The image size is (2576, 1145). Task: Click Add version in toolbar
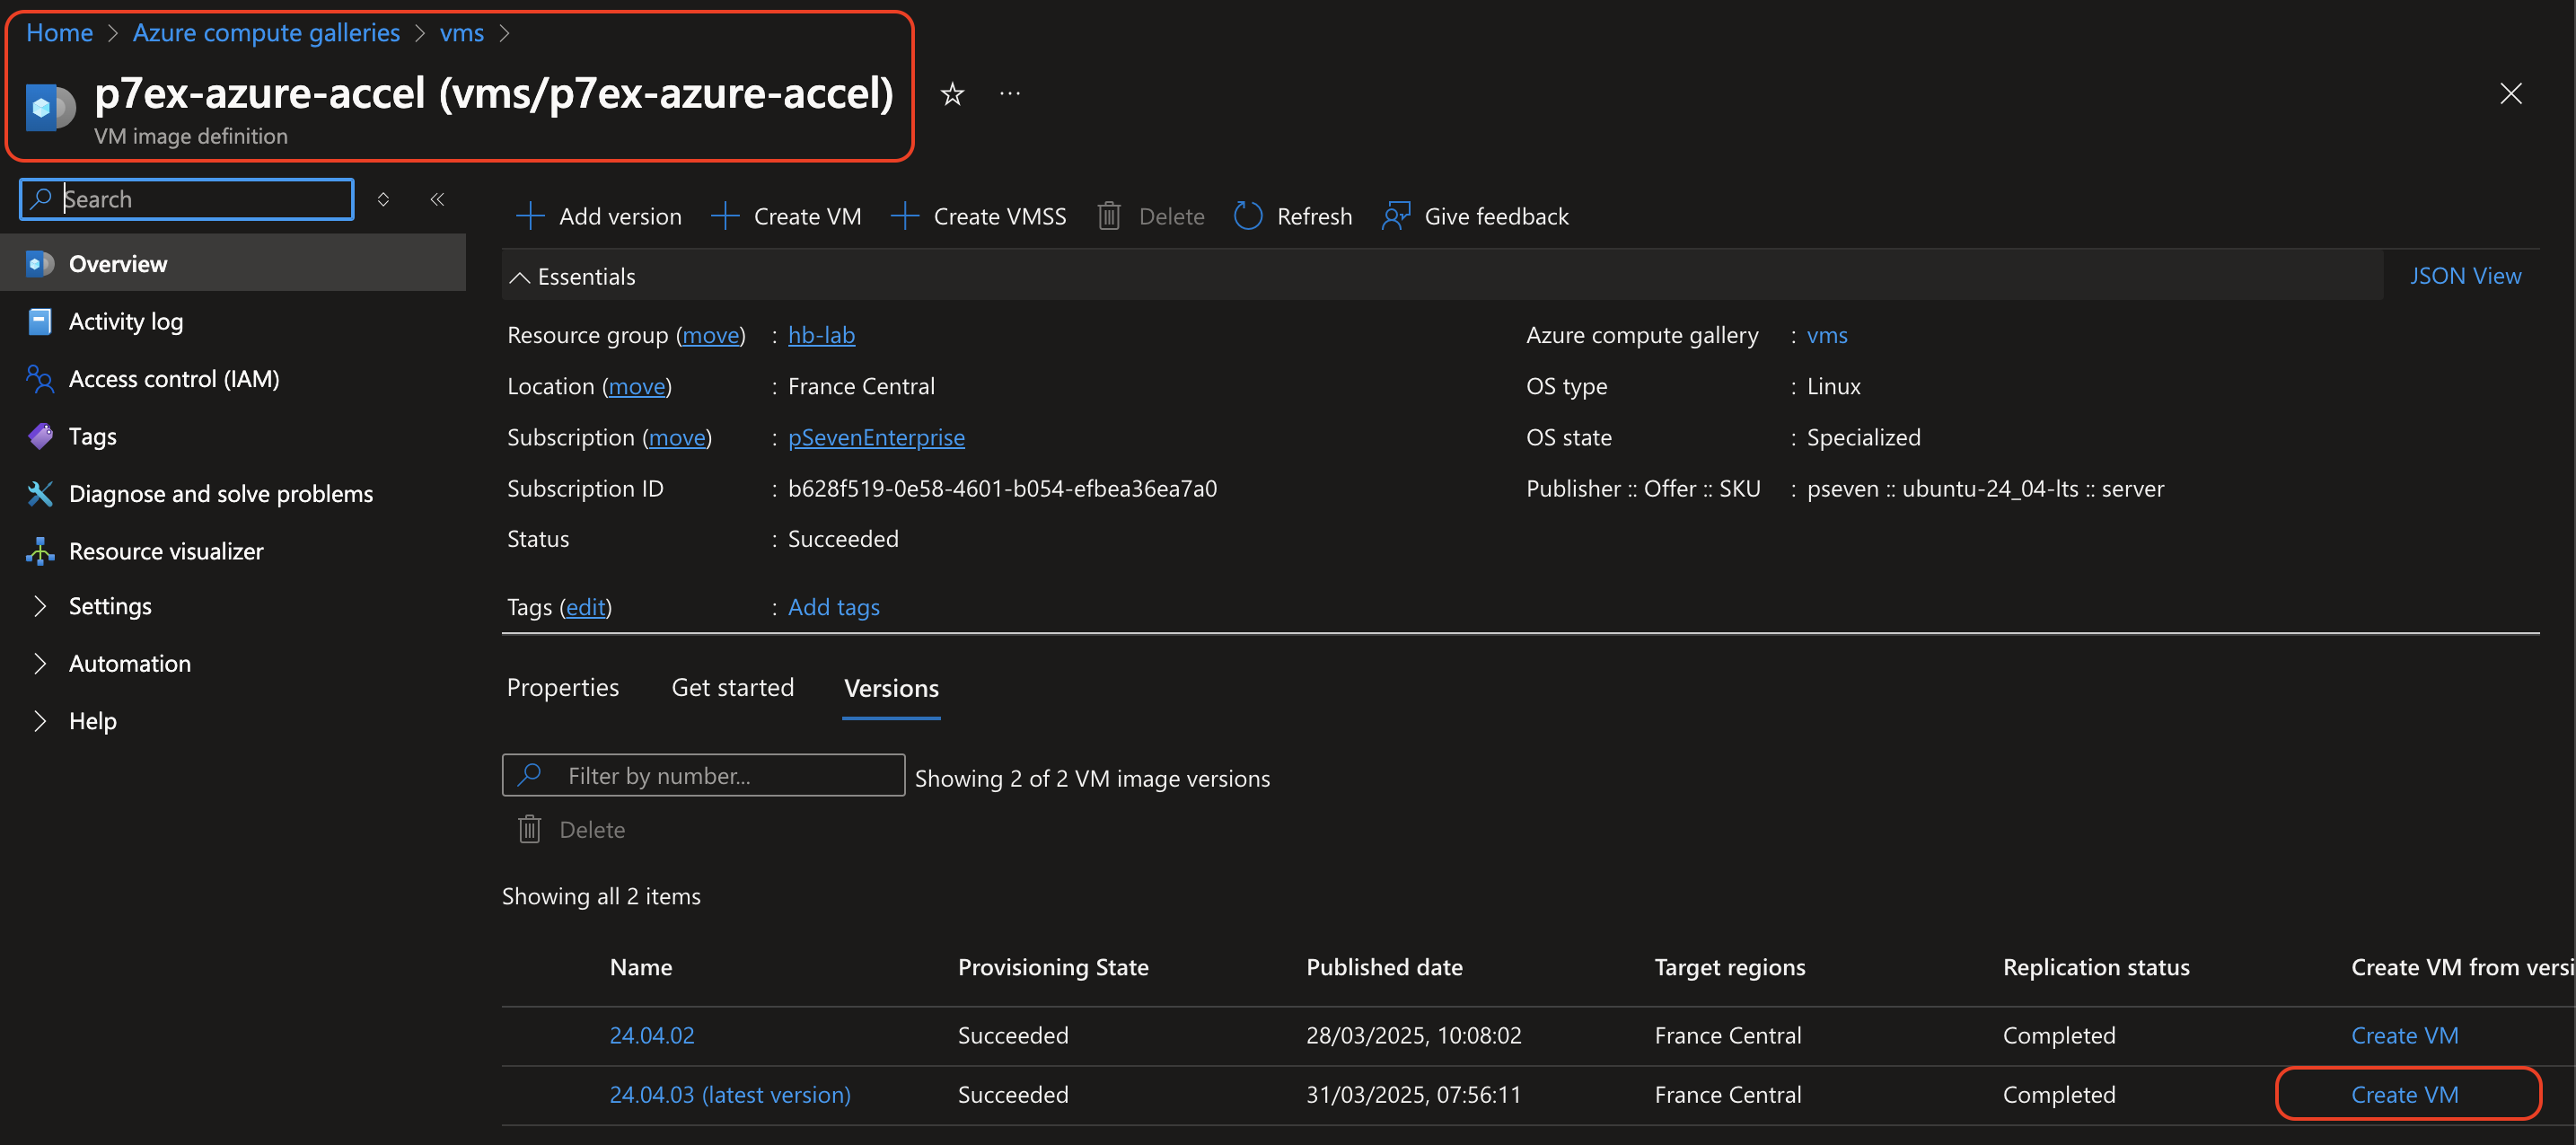598,216
